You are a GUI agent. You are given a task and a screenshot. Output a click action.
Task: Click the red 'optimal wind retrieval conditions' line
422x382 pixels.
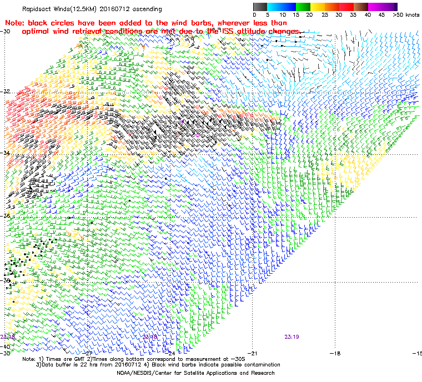coord(161,32)
